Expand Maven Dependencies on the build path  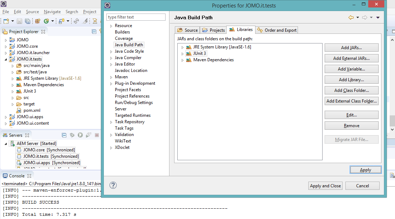(182, 59)
